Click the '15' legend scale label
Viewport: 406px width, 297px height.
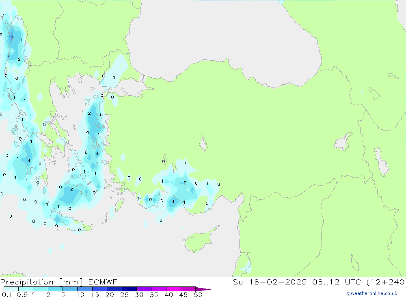point(95,295)
